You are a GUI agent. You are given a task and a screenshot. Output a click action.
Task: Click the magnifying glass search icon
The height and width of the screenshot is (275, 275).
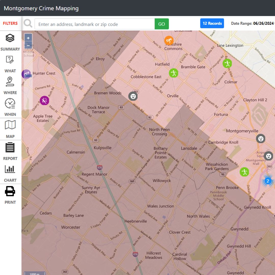pyautogui.click(x=28, y=24)
